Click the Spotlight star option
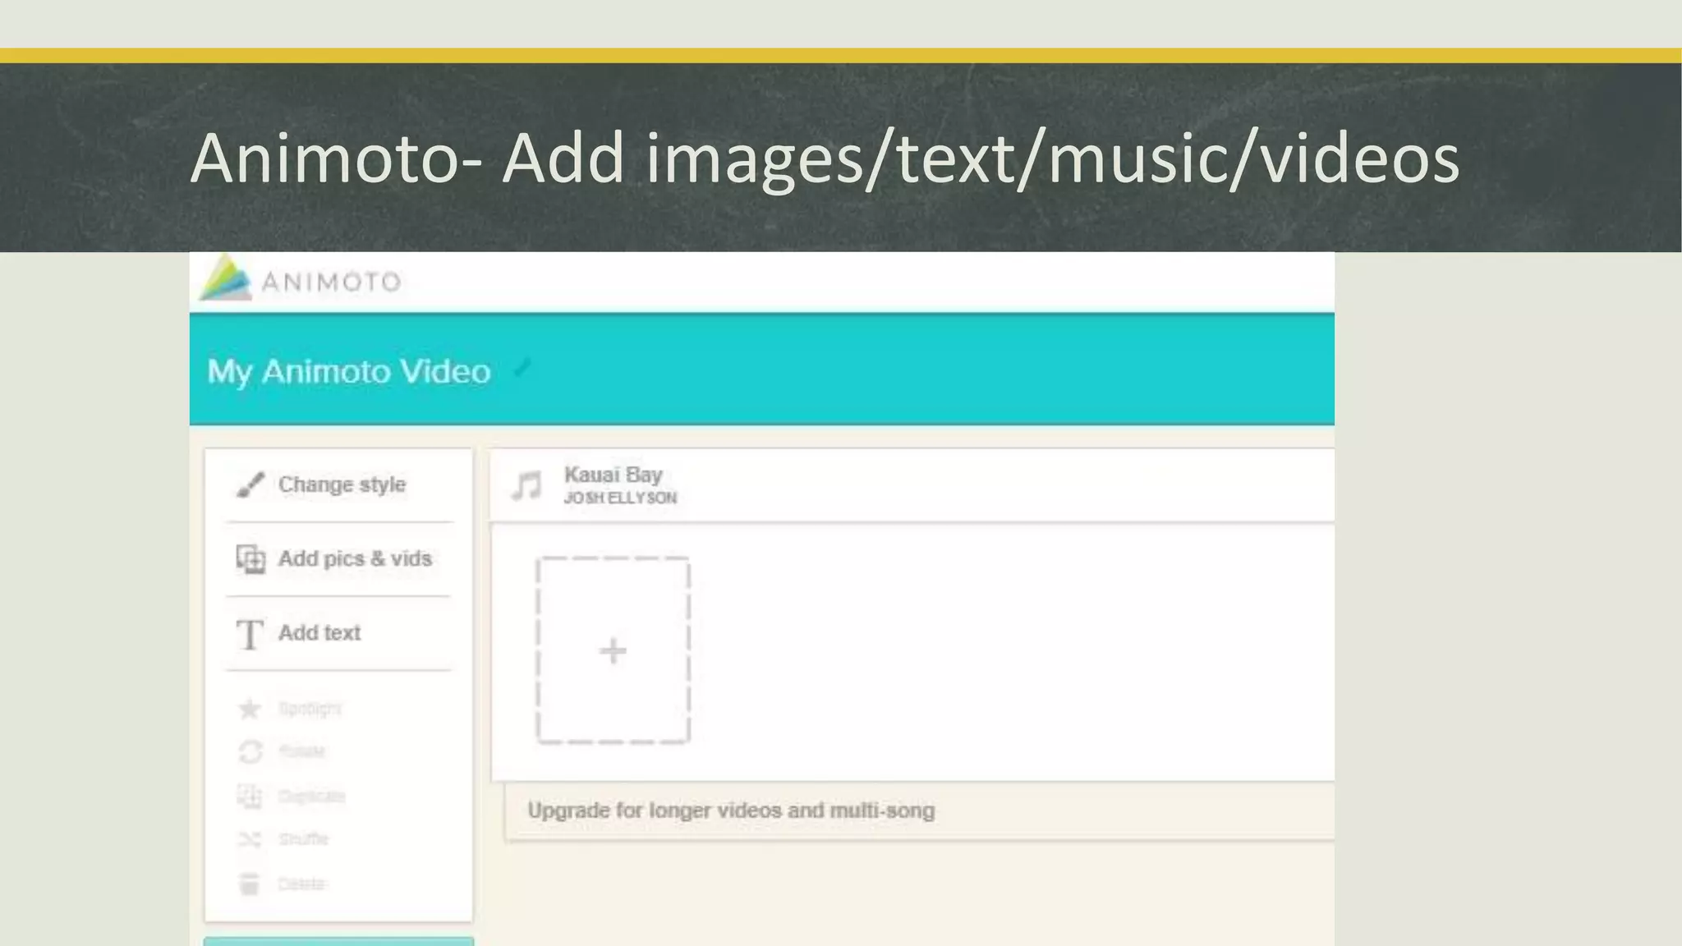Screen dimensions: 1682x946 click(x=289, y=709)
